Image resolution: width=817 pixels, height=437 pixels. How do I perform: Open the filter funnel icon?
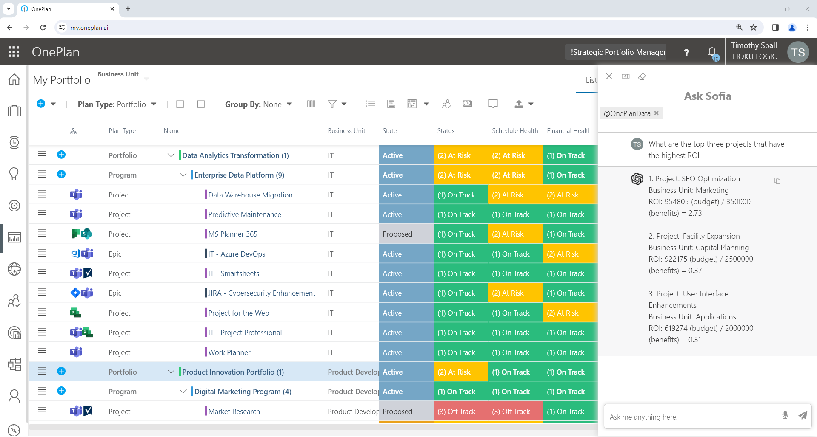click(x=332, y=104)
